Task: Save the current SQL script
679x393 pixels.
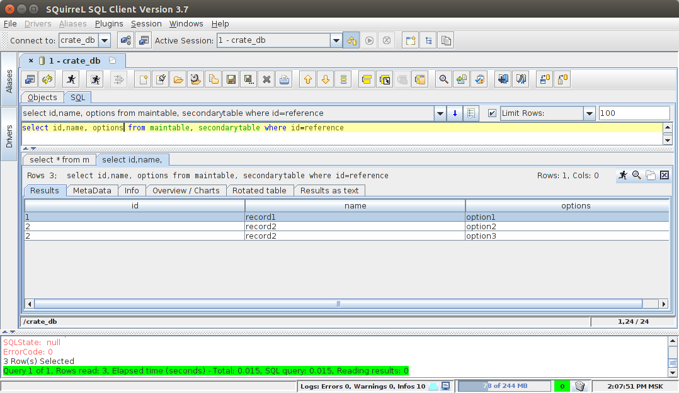Action: tap(231, 79)
